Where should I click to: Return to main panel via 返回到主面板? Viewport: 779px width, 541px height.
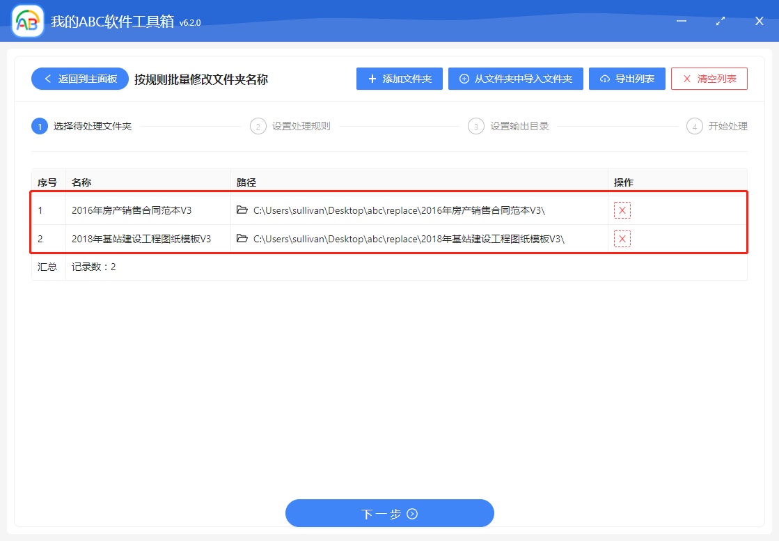(x=79, y=79)
